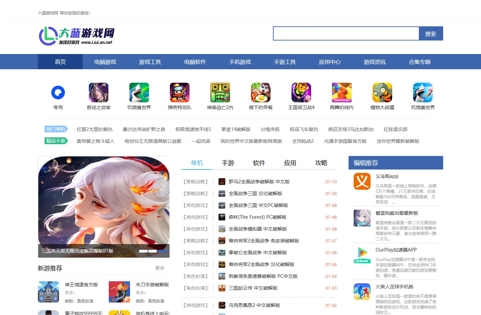The width and height of the screenshot is (481, 315).
Task: Click the small icon beside 森林(The Forest) PC破解版
Action: click(222, 217)
